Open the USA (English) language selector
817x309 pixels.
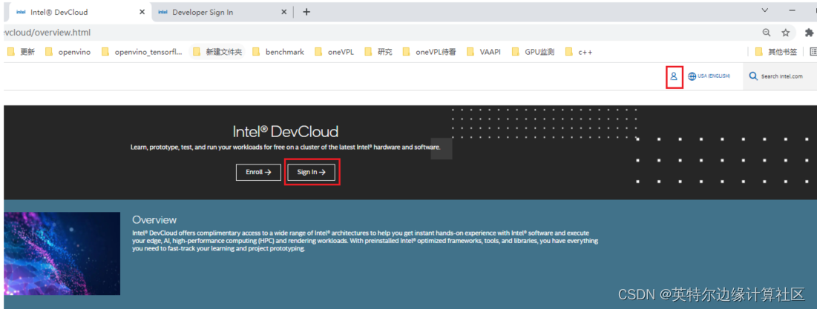click(709, 76)
